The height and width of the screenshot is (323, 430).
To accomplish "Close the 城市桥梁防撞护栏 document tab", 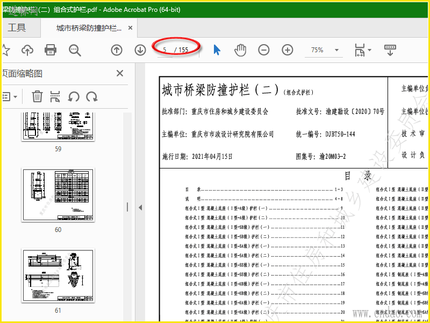I will point(130,28).
